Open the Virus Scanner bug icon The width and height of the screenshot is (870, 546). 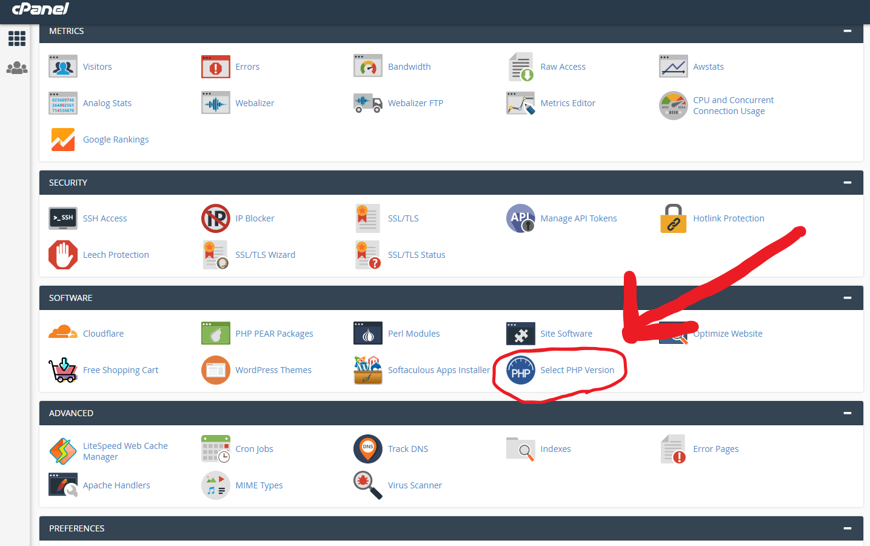pyautogui.click(x=368, y=485)
